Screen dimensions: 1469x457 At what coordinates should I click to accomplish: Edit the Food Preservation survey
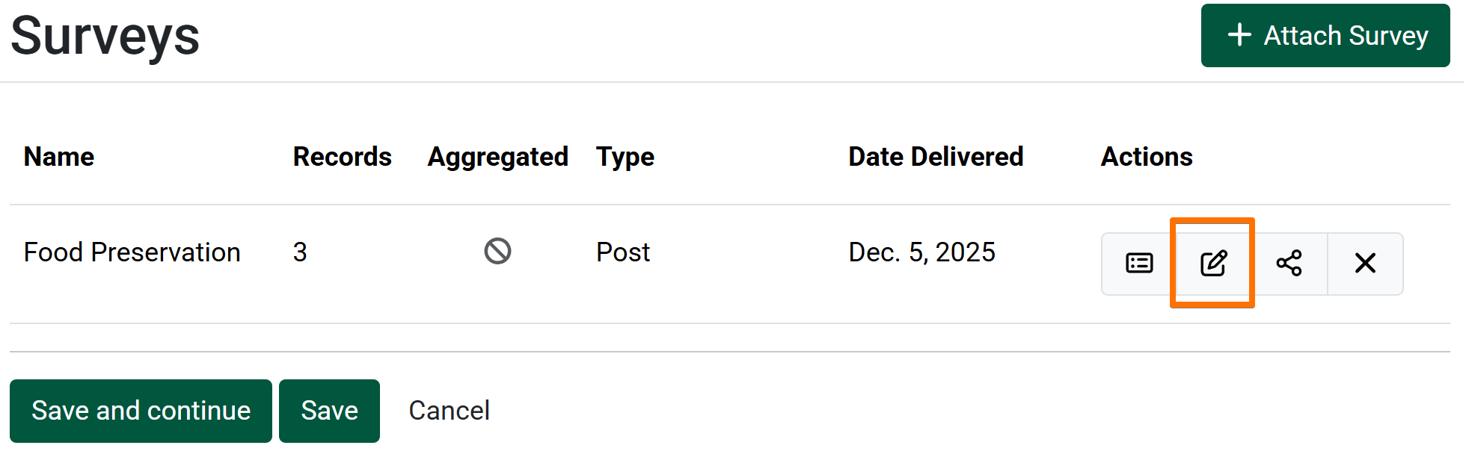[1213, 264]
